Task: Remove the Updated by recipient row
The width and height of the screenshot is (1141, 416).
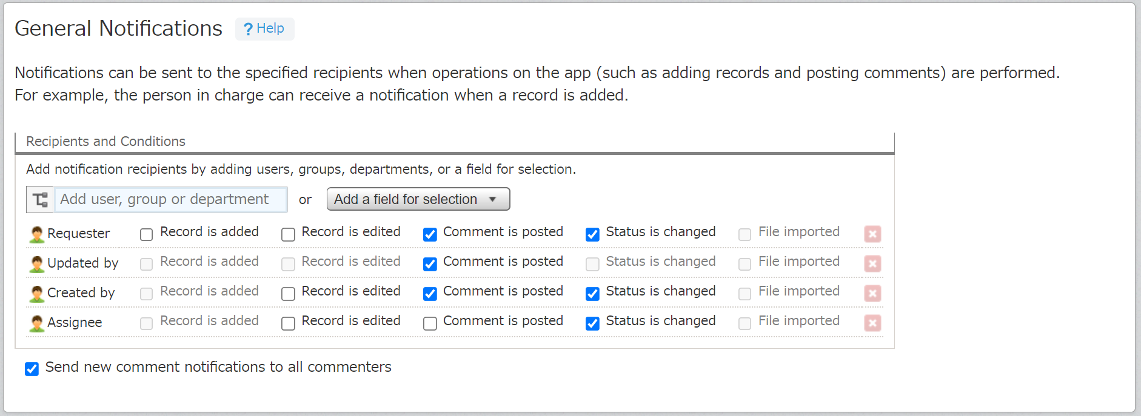Action: [x=872, y=263]
